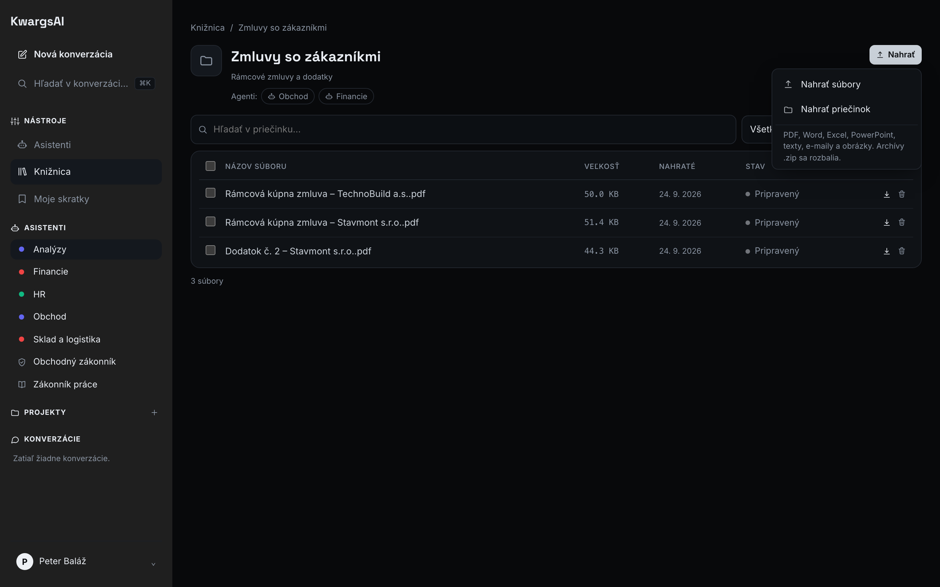The image size is (940, 587).
Task: Click the KwargsAI logo text
Action: coord(37,21)
